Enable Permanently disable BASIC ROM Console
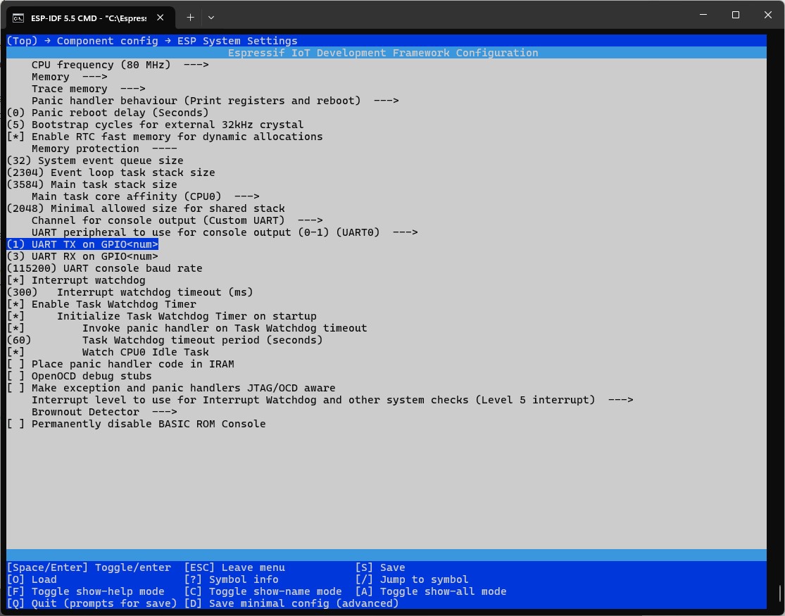Viewport: 785px width, 616px height. click(x=136, y=425)
